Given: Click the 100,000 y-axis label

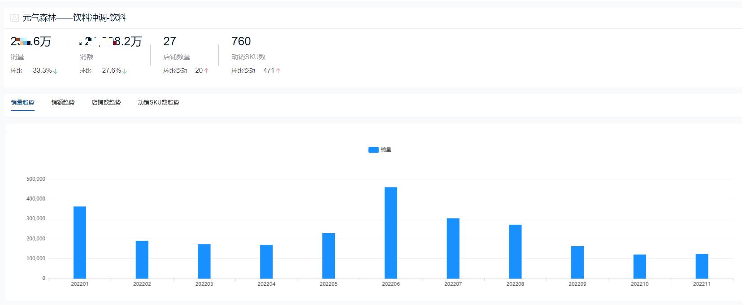Looking at the screenshot, I should 36,258.
